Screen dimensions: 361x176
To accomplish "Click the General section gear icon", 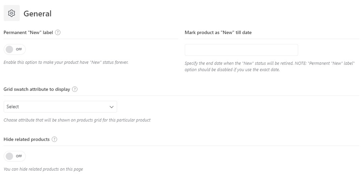I will coord(12,13).
